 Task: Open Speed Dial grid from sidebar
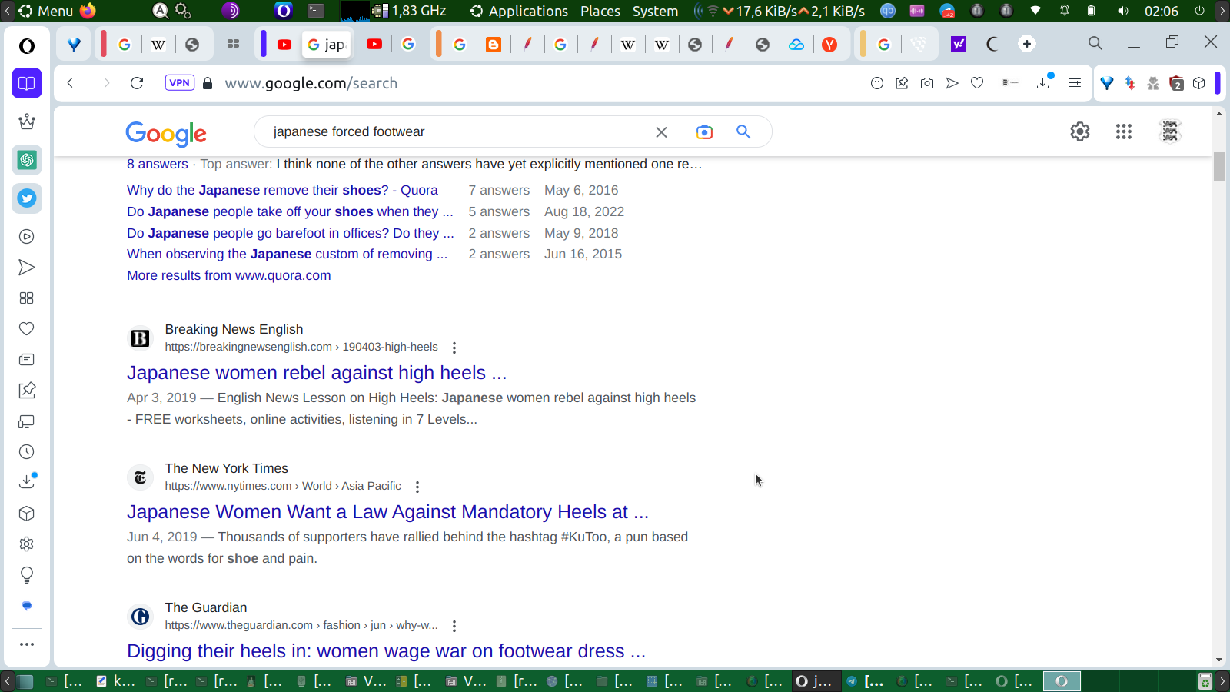click(x=27, y=298)
